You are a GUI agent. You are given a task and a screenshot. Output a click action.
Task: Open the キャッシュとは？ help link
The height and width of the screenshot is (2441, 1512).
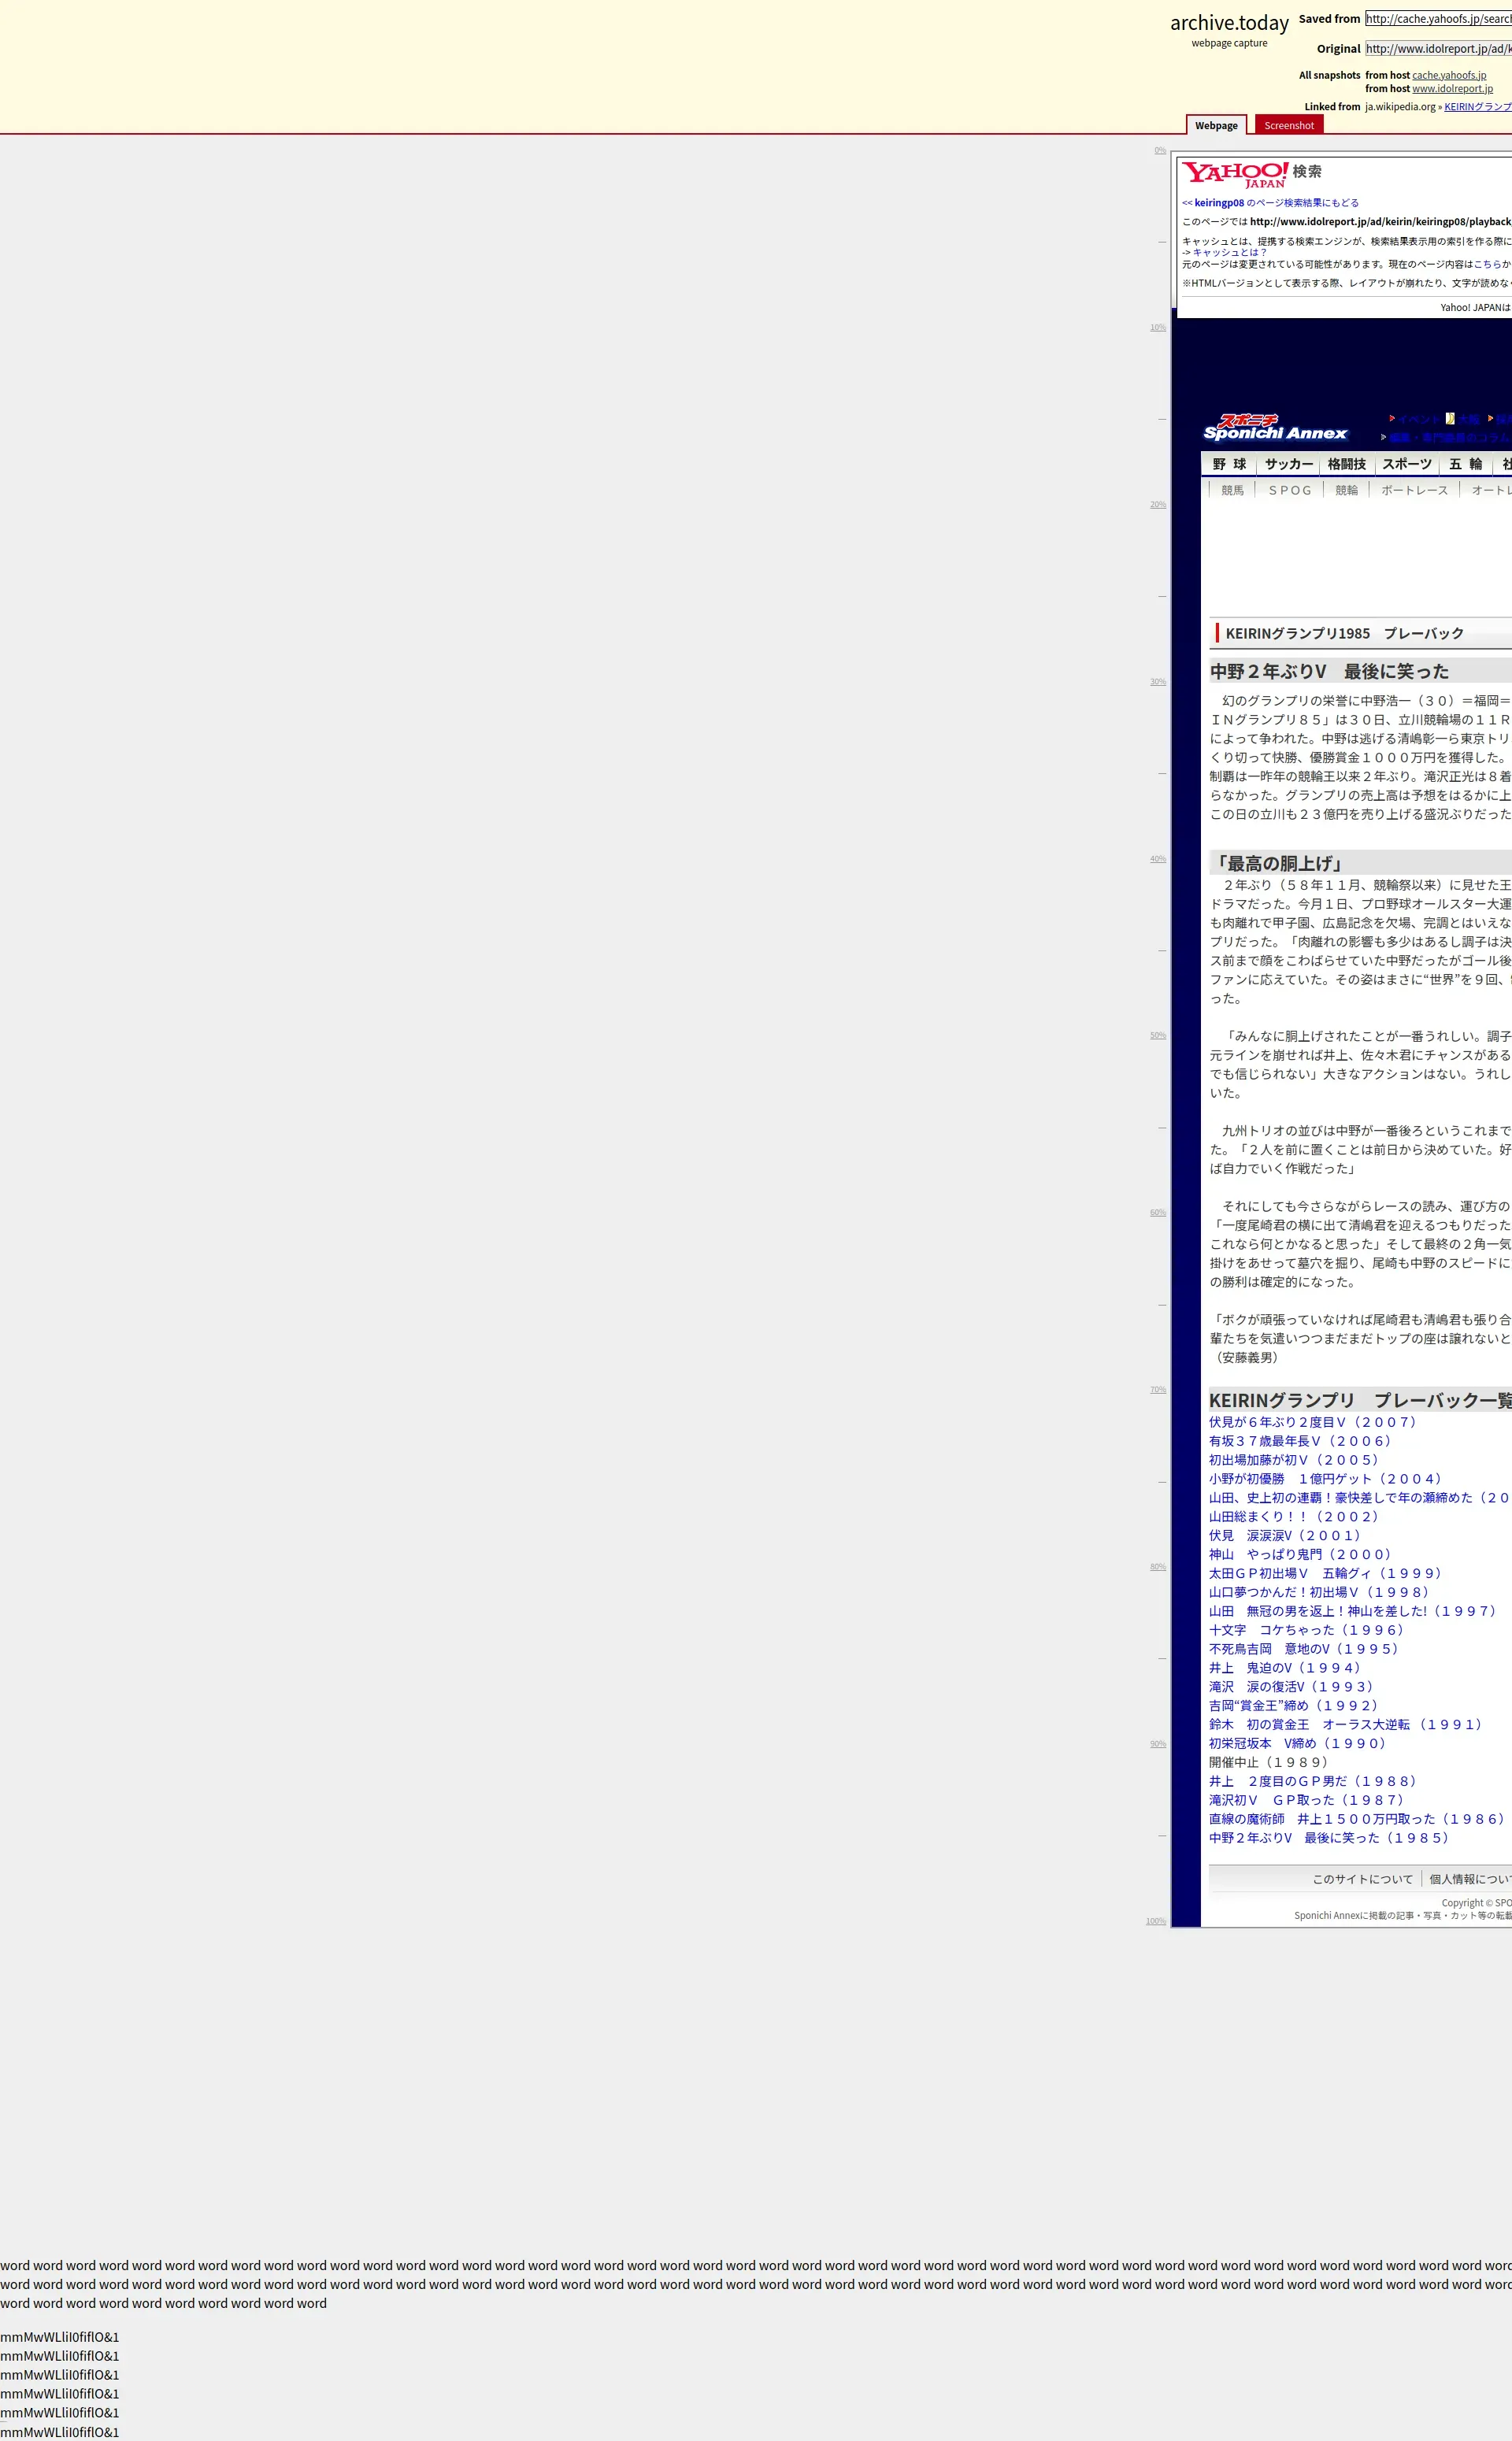click(x=1229, y=253)
